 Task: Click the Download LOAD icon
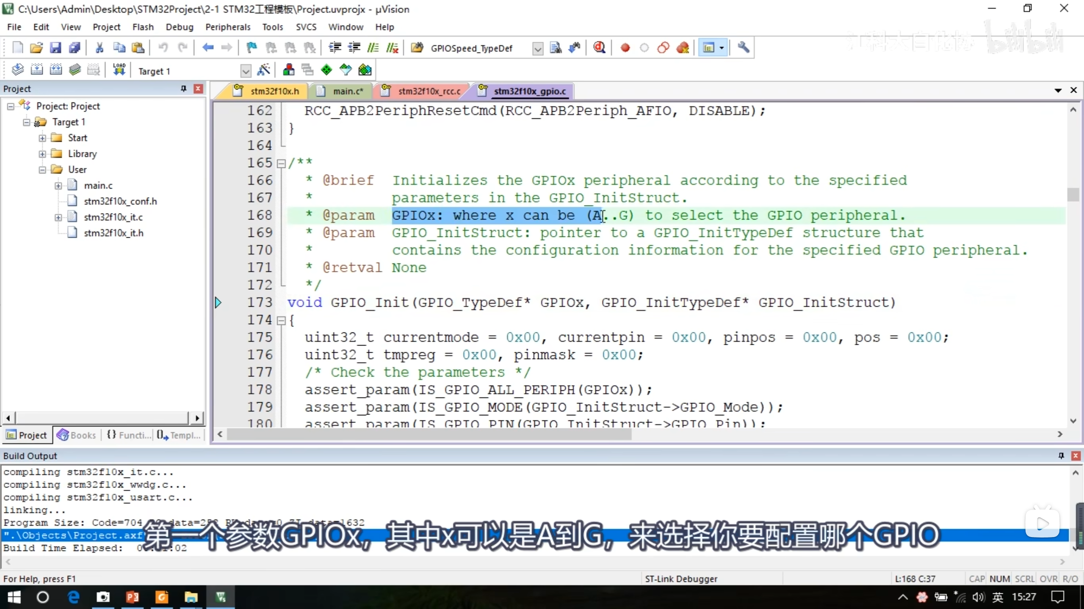click(119, 70)
